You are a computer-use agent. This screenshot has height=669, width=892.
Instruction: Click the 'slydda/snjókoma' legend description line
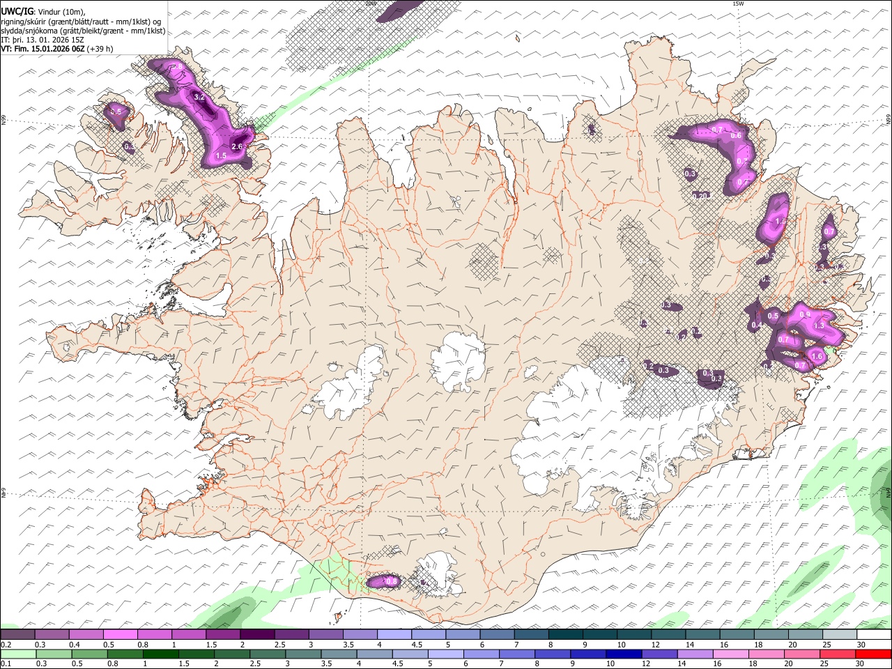[83, 31]
